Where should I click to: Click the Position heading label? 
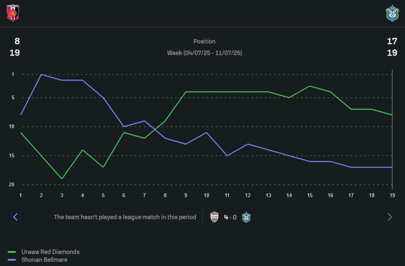pos(205,41)
